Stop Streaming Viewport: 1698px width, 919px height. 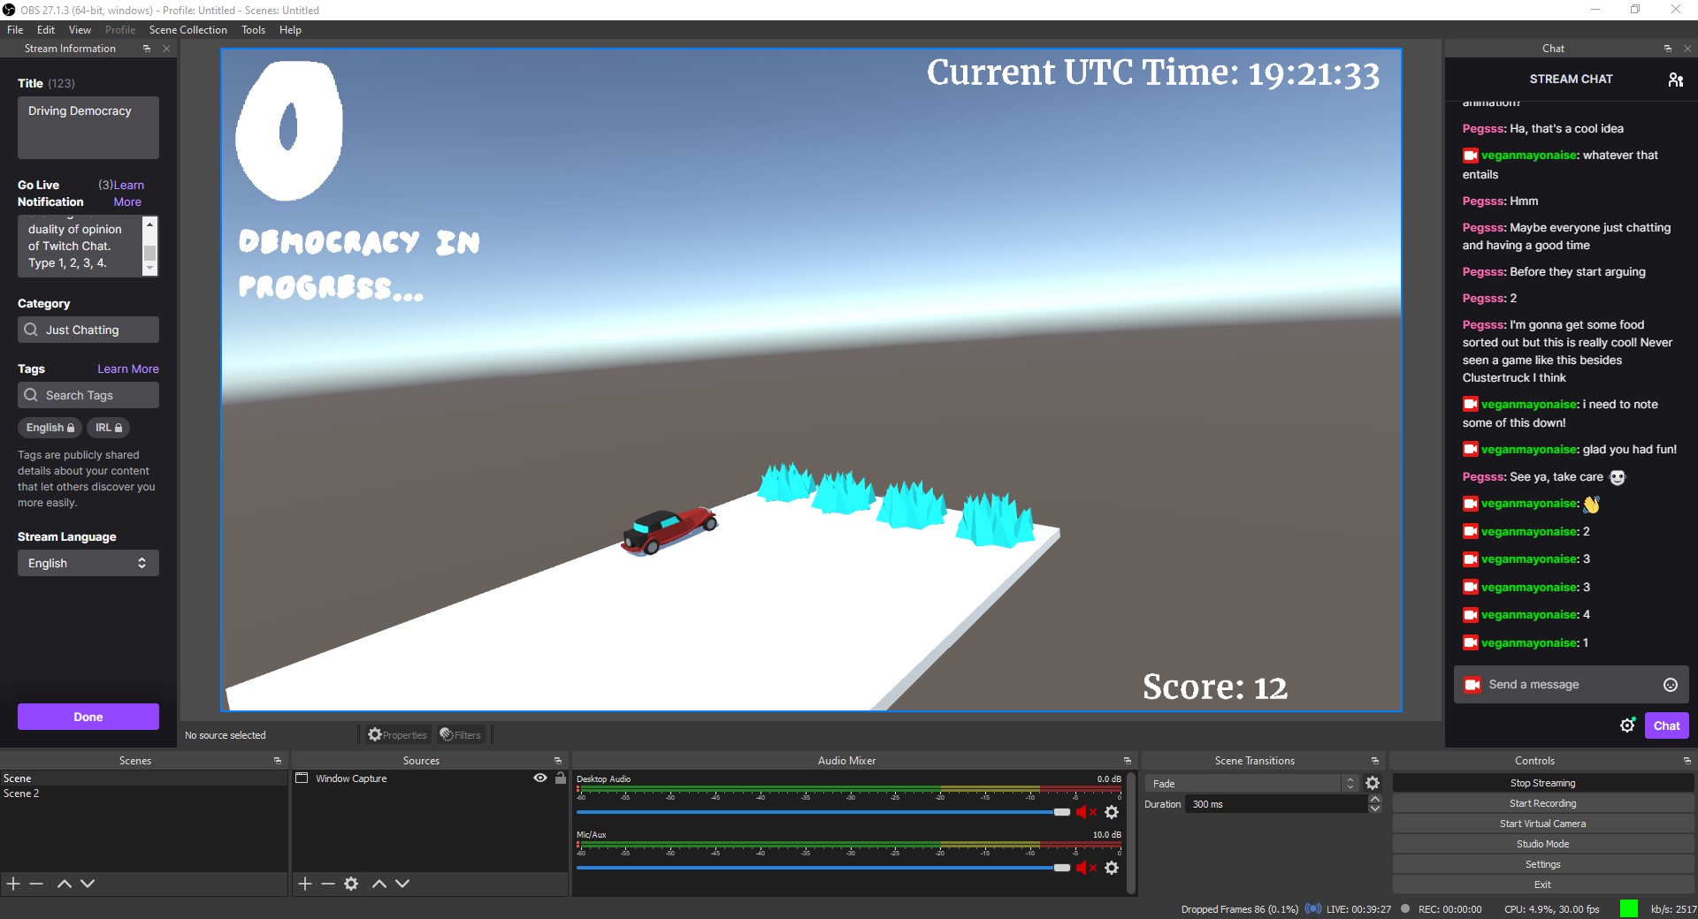1543,783
